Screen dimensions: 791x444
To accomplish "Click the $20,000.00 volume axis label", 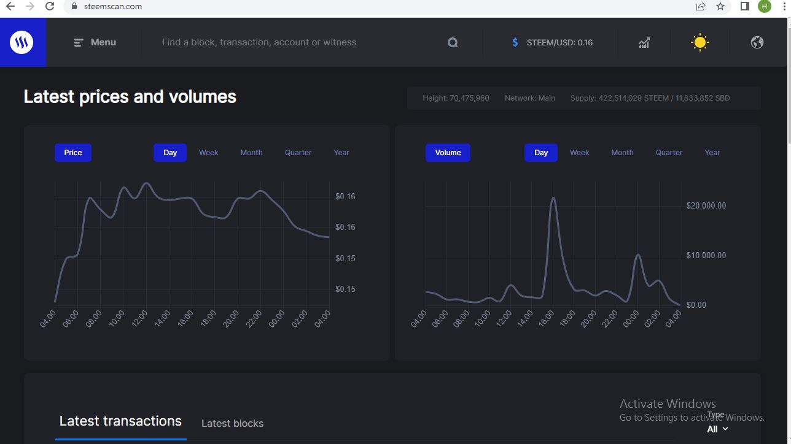I will pos(706,206).
